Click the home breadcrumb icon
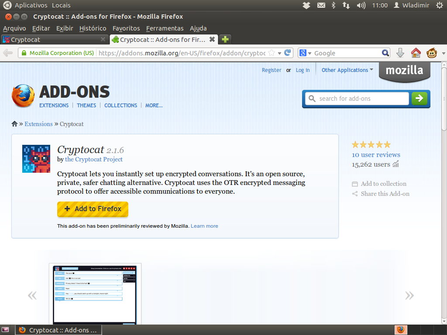Viewport: 447px width, 335px height. click(14, 123)
